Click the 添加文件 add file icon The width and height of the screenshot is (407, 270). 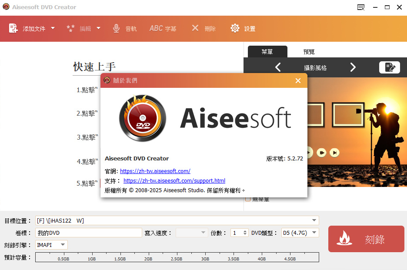point(13,28)
